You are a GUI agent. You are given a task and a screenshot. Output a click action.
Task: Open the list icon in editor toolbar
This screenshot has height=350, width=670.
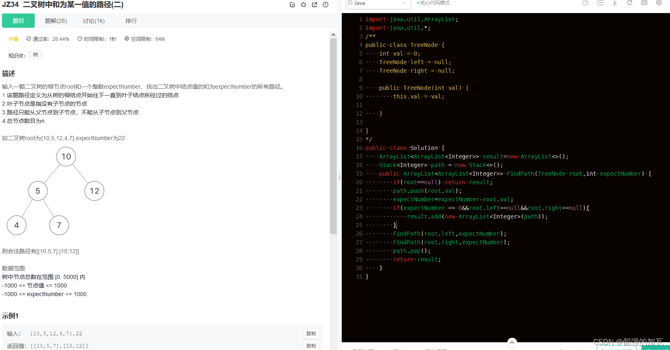600,3
